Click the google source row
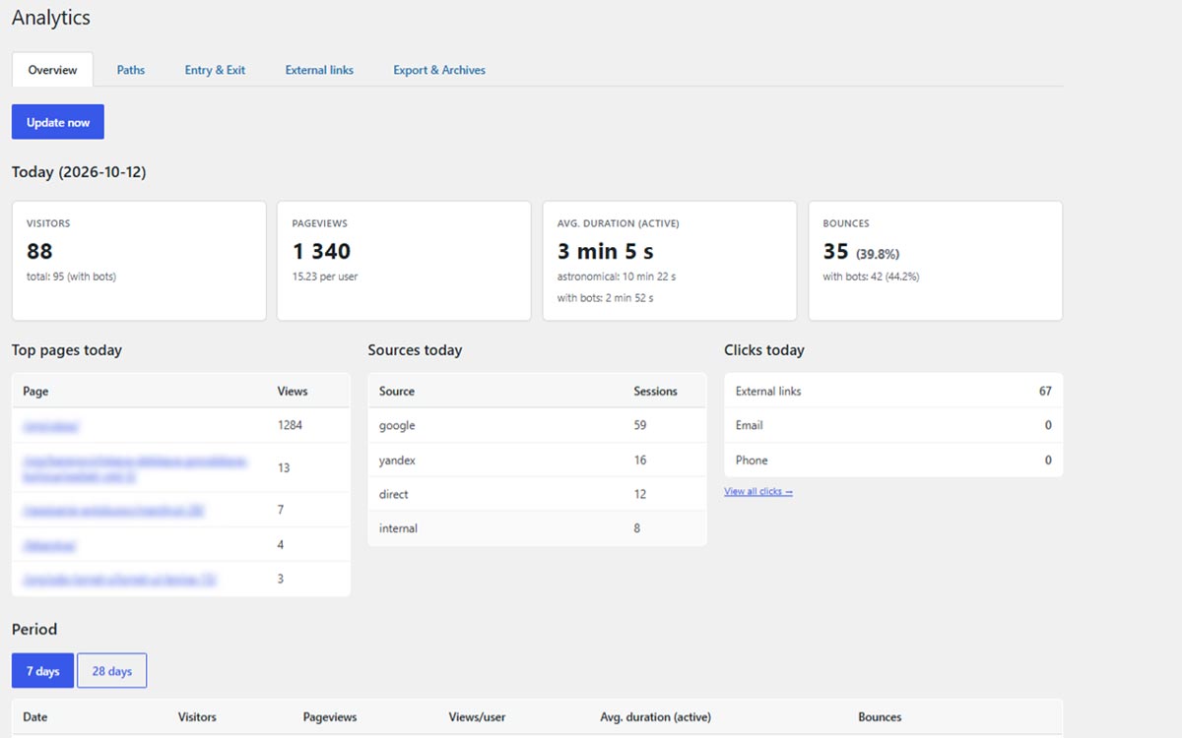Image resolution: width=1182 pixels, height=738 pixels. pyautogui.click(x=537, y=425)
